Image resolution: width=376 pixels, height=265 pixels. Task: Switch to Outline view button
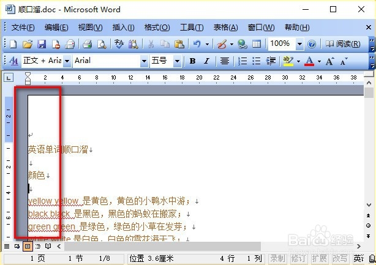(x=38, y=246)
